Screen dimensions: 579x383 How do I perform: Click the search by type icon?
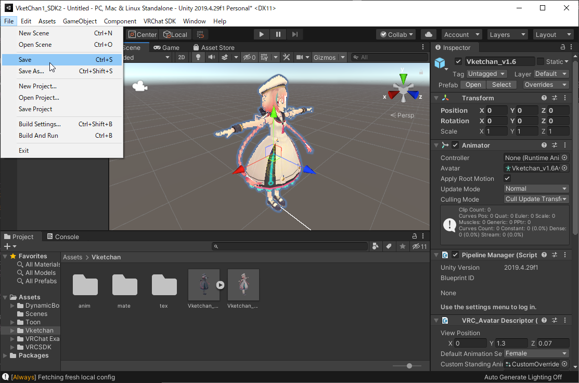point(376,246)
